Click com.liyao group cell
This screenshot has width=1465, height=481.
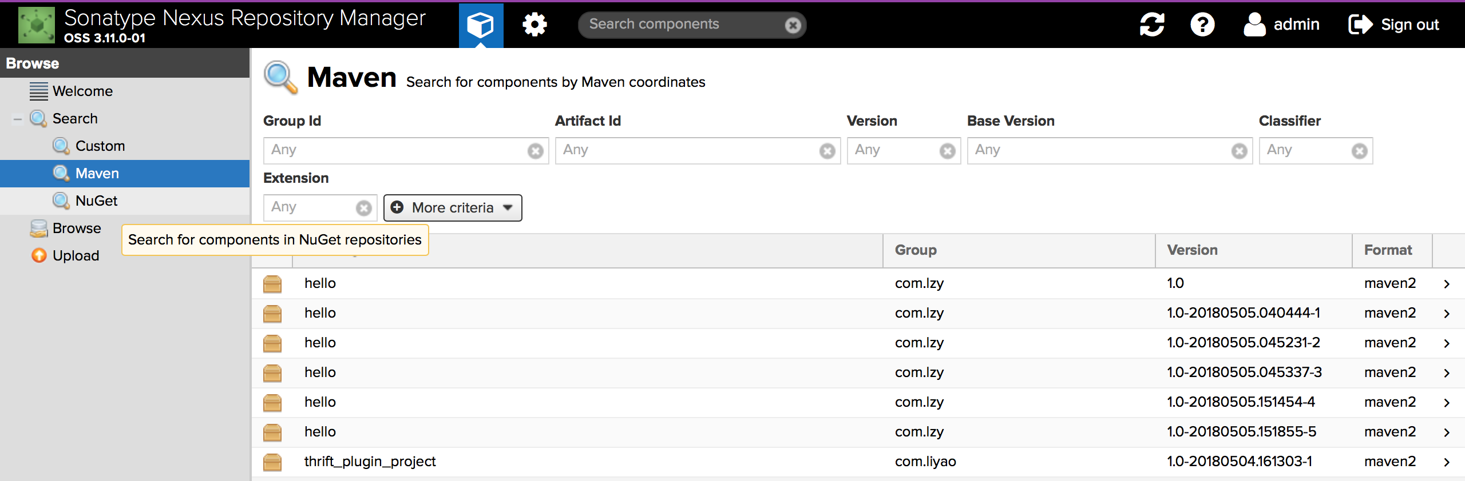(x=925, y=462)
